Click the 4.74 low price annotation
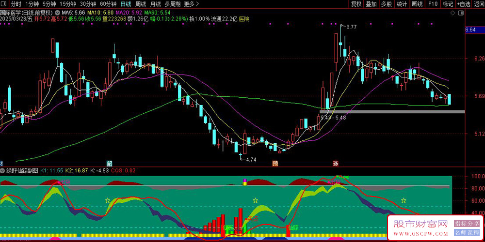The height and width of the screenshot is (242, 485). pos(251,160)
